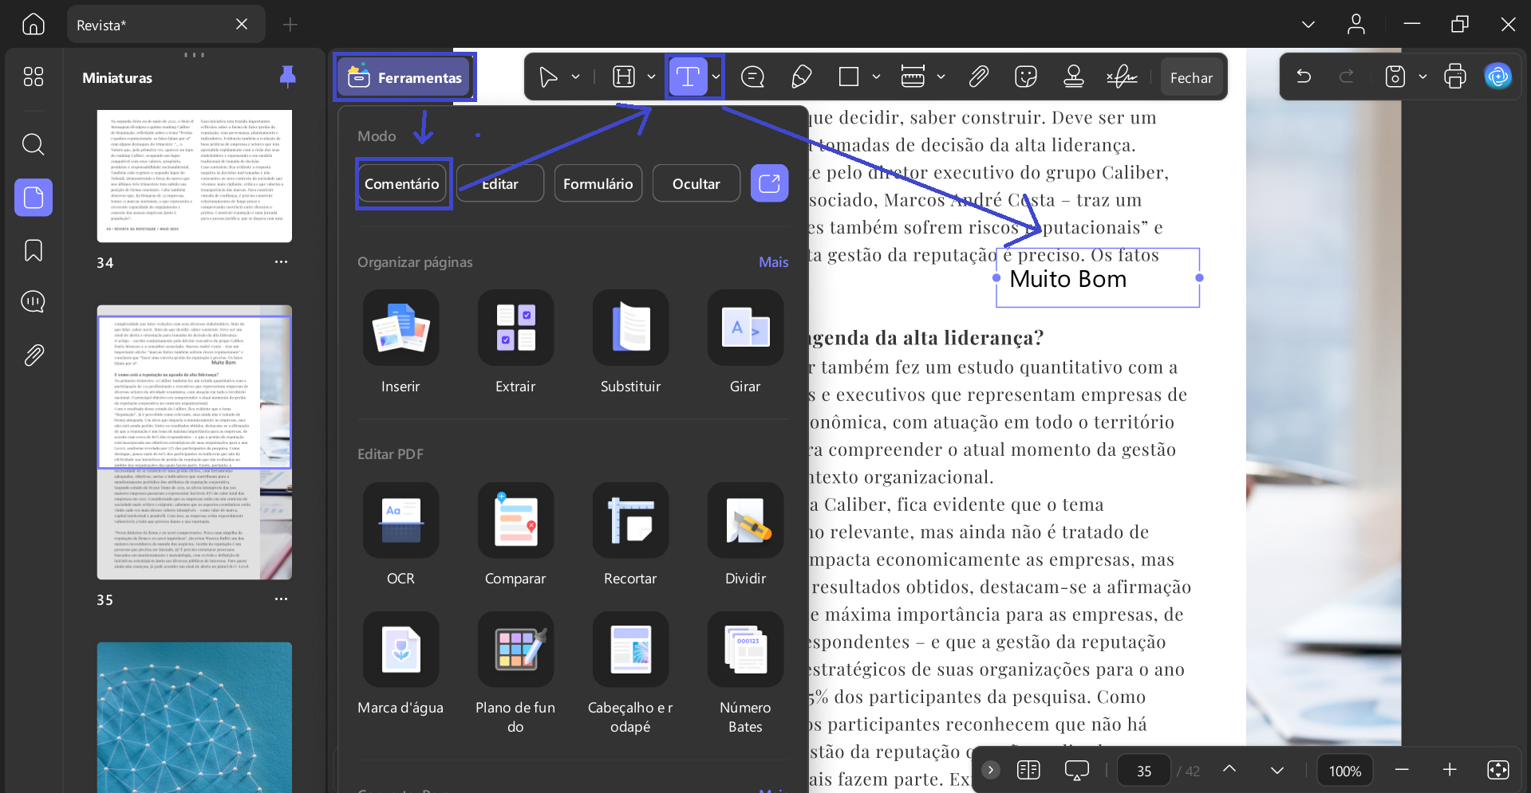Switch to Formulário mode

(598, 184)
